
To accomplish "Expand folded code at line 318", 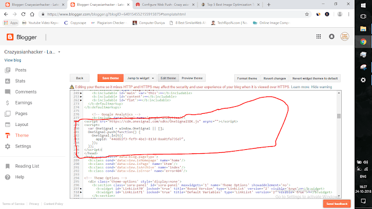I will [x=81, y=192].
